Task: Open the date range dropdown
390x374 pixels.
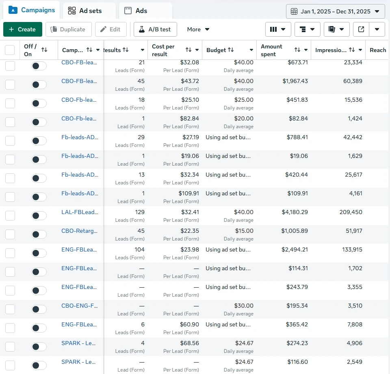Action: click(x=335, y=11)
